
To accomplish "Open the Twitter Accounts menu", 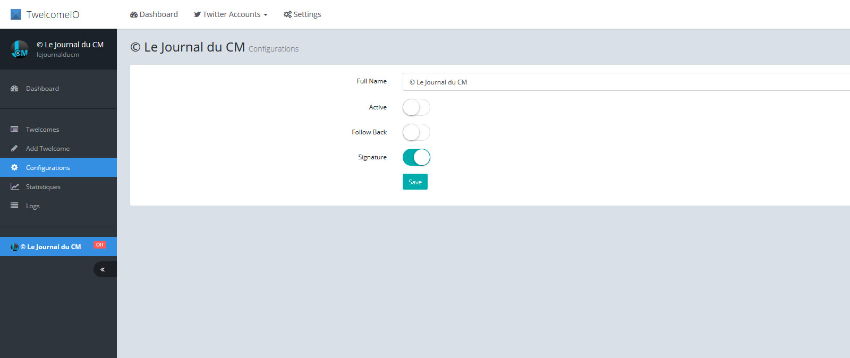I will click(x=231, y=14).
